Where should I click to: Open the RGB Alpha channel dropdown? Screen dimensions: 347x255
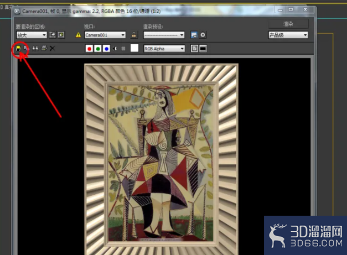pyautogui.click(x=164, y=49)
